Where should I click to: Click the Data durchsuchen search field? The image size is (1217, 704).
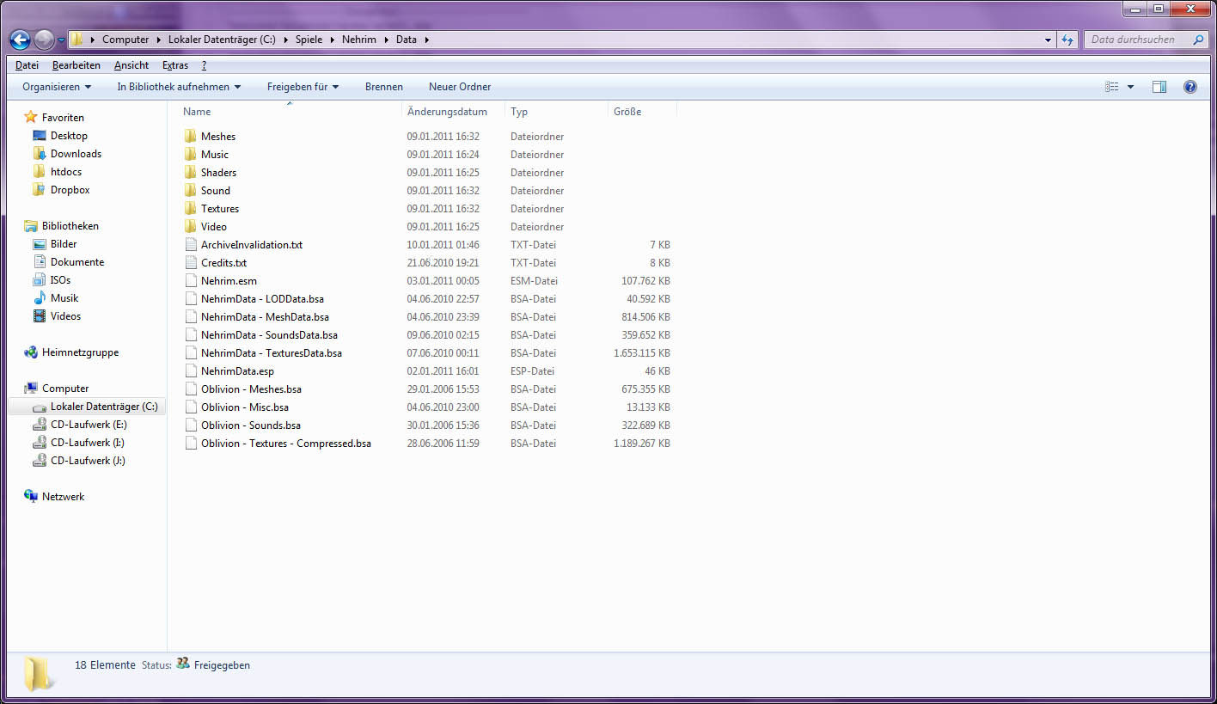click(1138, 40)
